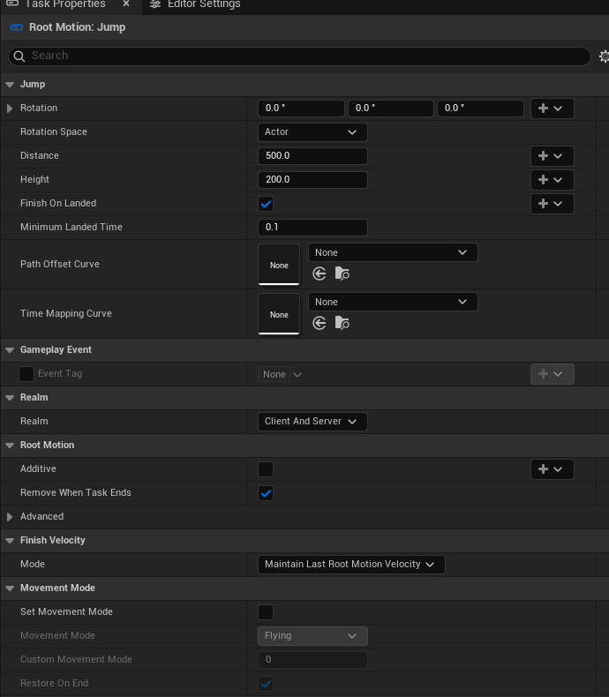Click the Time Mapping Curve thumbnail
This screenshot has height=697, width=609.
[279, 314]
